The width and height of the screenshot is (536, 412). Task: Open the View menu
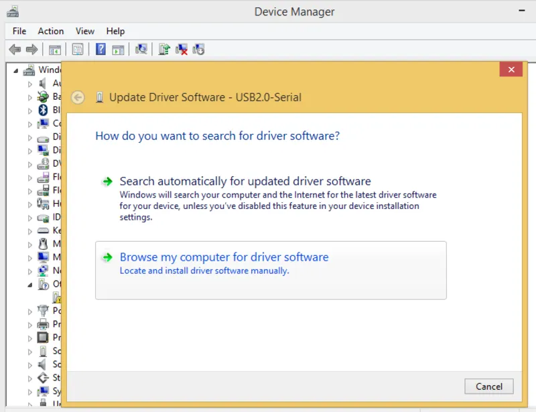coord(85,31)
